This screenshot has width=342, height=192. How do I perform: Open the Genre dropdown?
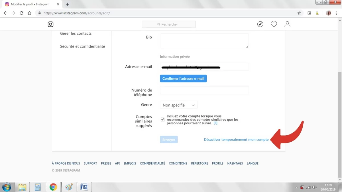tap(178, 105)
